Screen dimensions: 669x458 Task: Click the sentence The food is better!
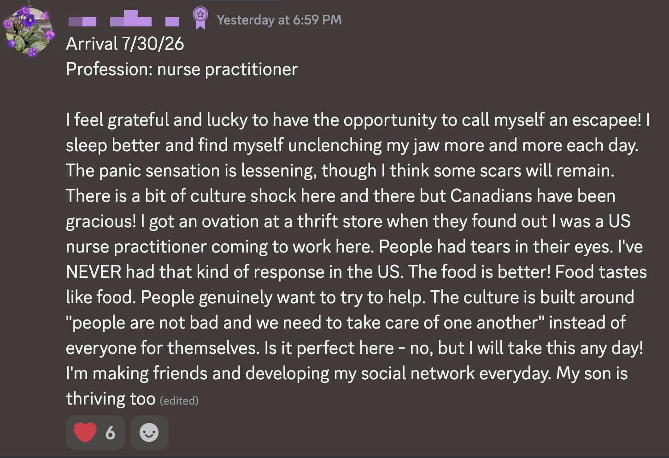click(479, 272)
